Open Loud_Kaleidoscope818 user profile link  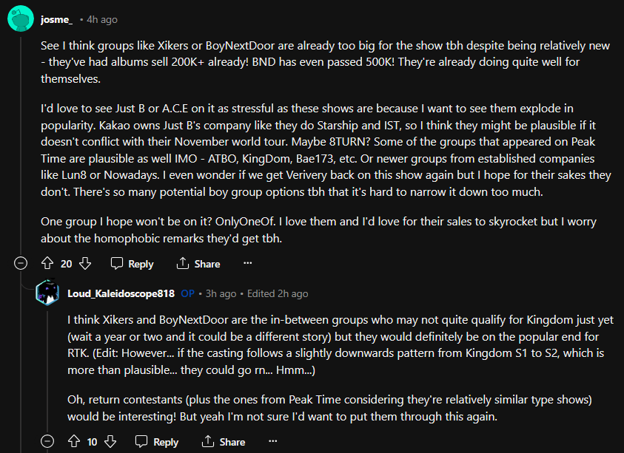(x=121, y=293)
